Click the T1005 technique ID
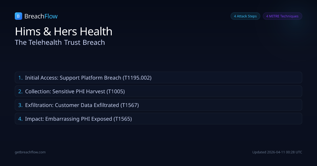 tap(115, 91)
